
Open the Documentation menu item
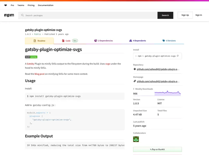pyautogui.click(x=46, y=5)
